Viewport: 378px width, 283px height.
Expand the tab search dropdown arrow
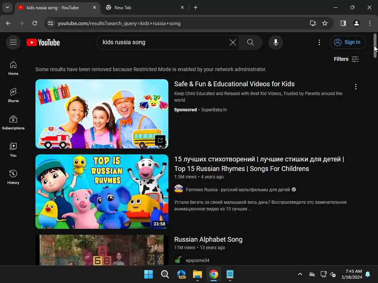coord(7,7)
